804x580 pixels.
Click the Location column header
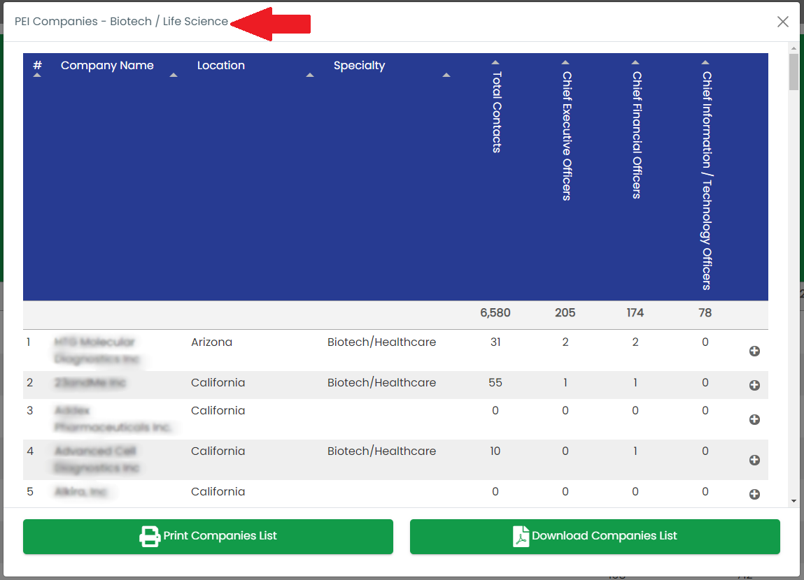(221, 66)
